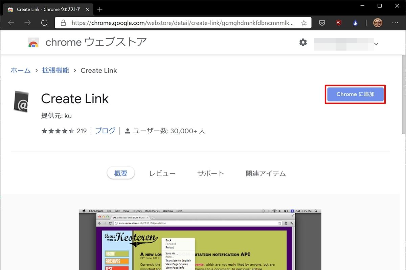Click the padlock site info icon

pos(63,23)
